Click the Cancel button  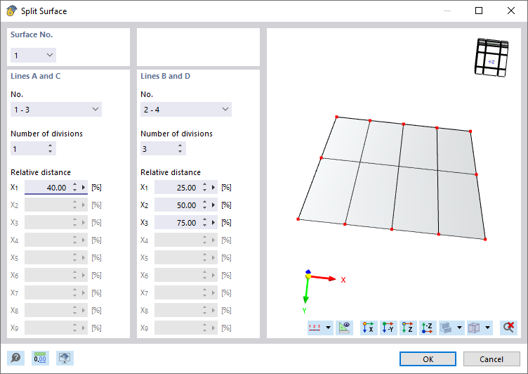coord(491,359)
